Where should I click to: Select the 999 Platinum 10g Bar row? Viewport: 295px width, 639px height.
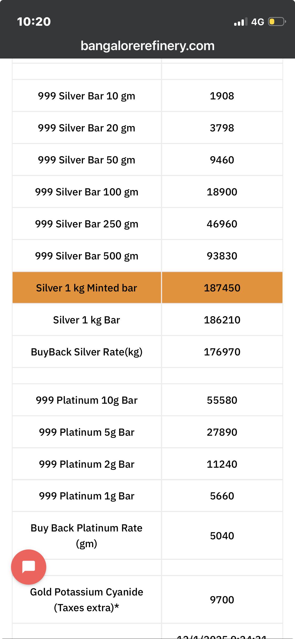(87, 400)
